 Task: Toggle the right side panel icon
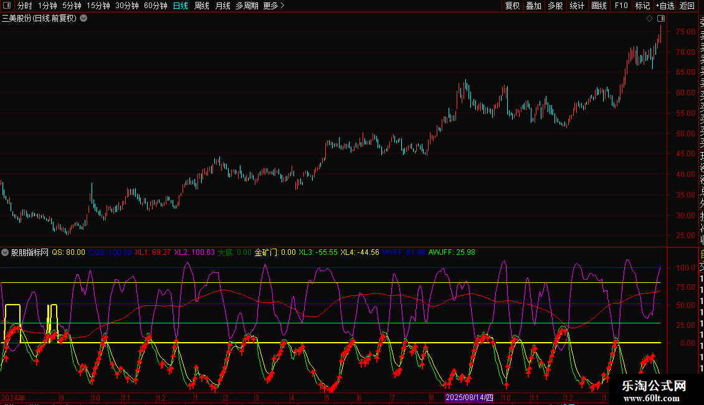(661, 19)
